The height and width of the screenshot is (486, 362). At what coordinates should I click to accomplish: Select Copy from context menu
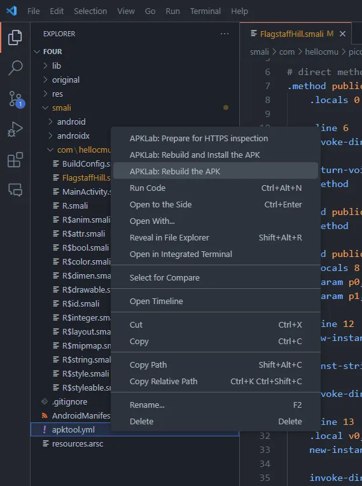coord(216,341)
